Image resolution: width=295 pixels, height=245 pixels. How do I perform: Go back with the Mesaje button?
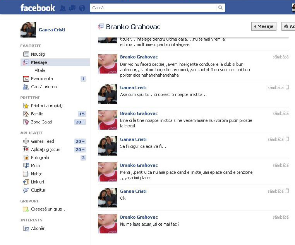tap(264, 26)
